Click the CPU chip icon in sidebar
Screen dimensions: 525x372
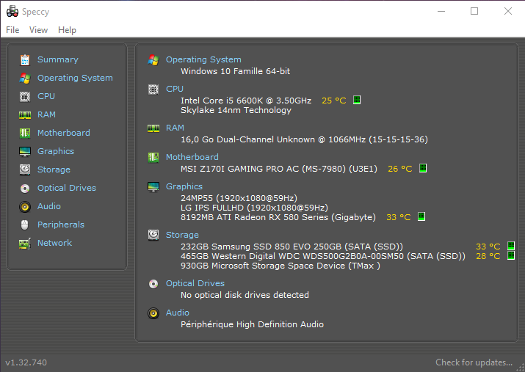(25, 97)
